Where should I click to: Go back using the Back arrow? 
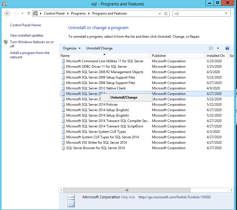(x=7, y=13)
